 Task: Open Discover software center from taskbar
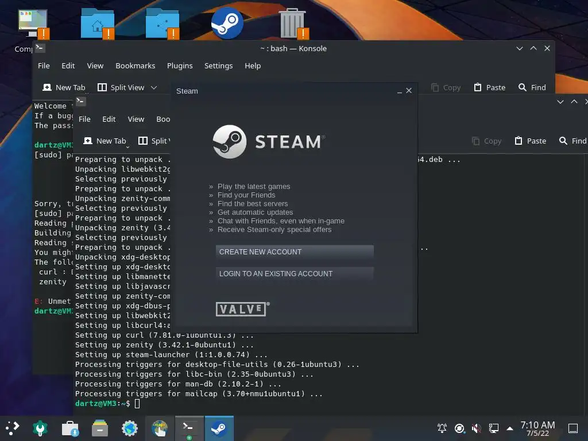(70, 428)
